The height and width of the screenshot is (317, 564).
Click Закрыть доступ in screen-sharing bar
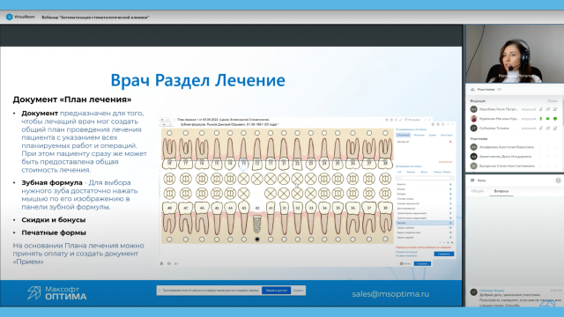[x=276, y=291]
